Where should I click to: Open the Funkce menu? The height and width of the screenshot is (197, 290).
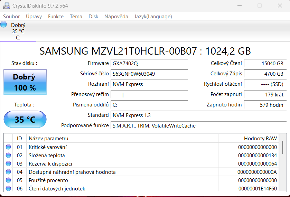coord(56,17)
